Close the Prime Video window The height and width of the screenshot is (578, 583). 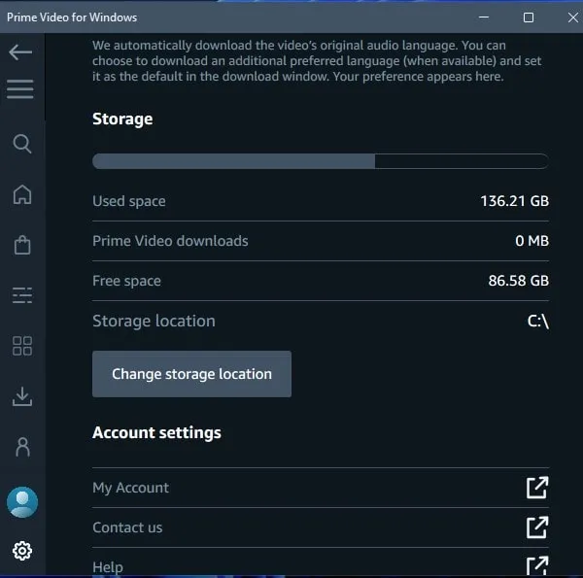(573, 17)
